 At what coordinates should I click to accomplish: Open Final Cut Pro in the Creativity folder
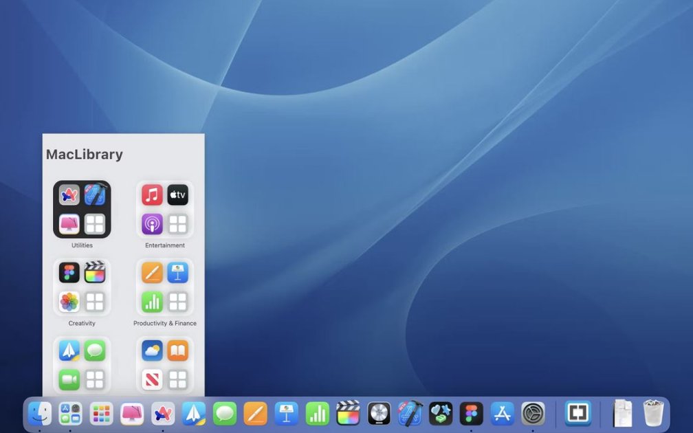pos(96,273)
